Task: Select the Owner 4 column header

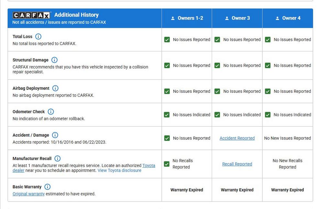Action: [288, 18]
